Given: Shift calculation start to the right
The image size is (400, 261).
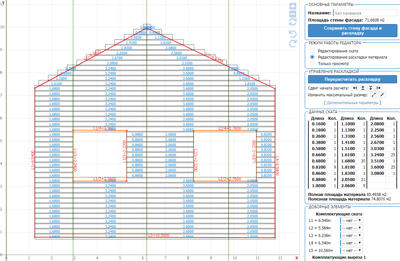Looking at the screenshot, I should 379,88.
